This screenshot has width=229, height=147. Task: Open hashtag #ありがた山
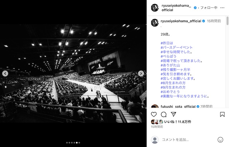(x=170, y=65)
